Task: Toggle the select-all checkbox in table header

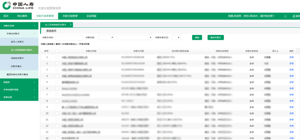Action: [x=57, y=51]
